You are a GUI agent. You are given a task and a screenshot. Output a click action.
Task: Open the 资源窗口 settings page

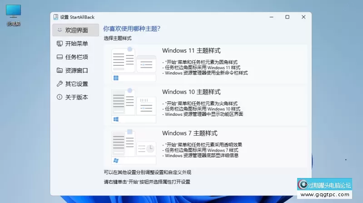(76, 70)
